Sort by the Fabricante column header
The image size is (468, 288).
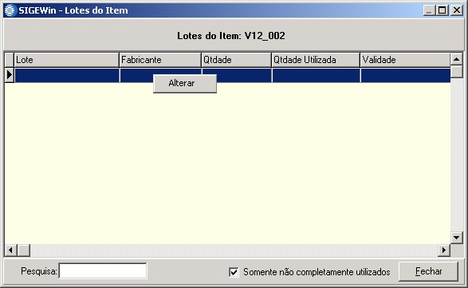click(160, 60)
